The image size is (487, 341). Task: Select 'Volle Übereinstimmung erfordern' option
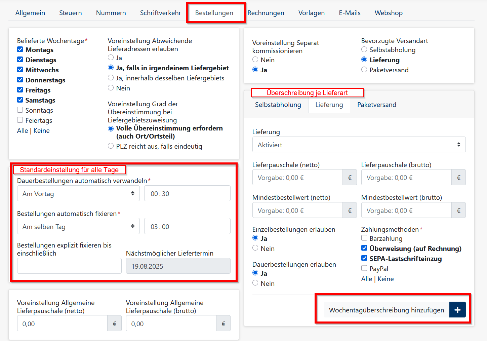111,128
